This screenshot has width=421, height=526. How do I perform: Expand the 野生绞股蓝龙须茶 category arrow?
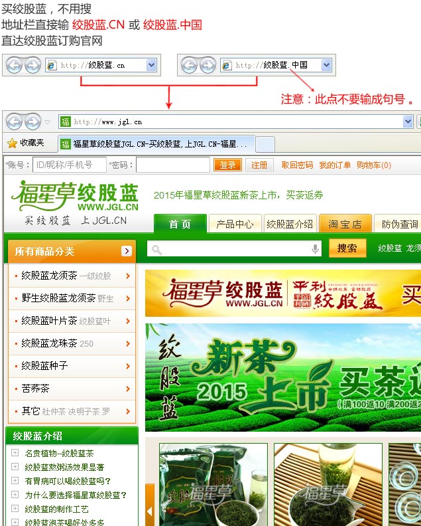(128, 298)
